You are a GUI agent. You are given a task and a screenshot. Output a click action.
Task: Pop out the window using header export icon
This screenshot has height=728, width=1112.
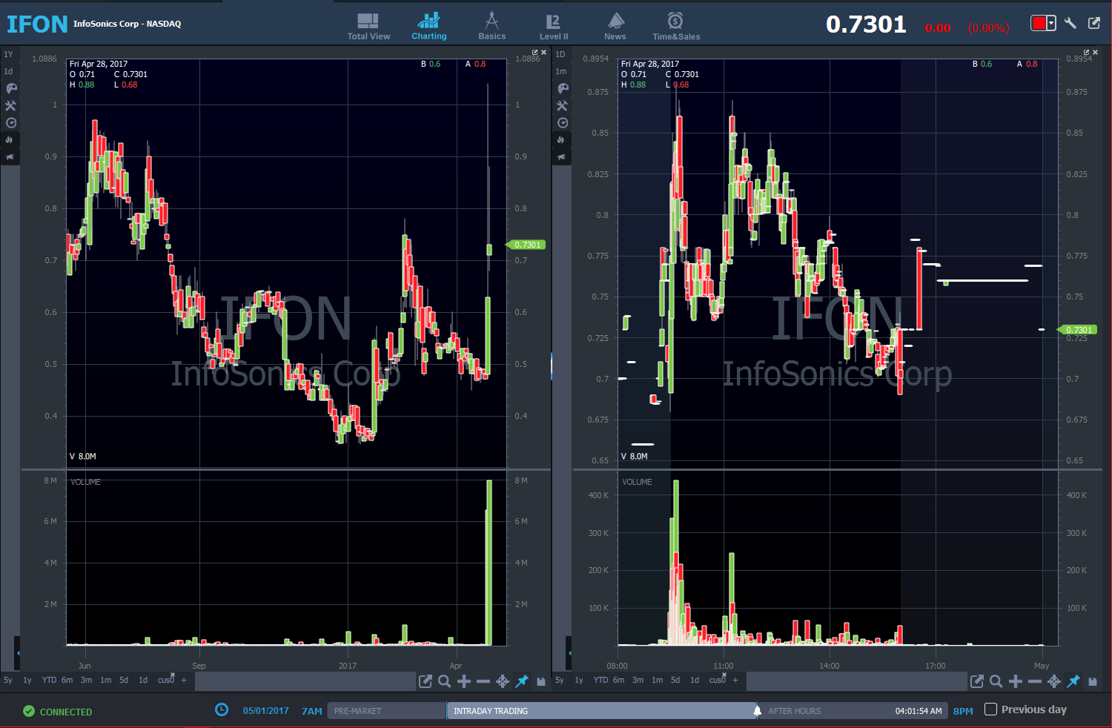coord(1094,23)
